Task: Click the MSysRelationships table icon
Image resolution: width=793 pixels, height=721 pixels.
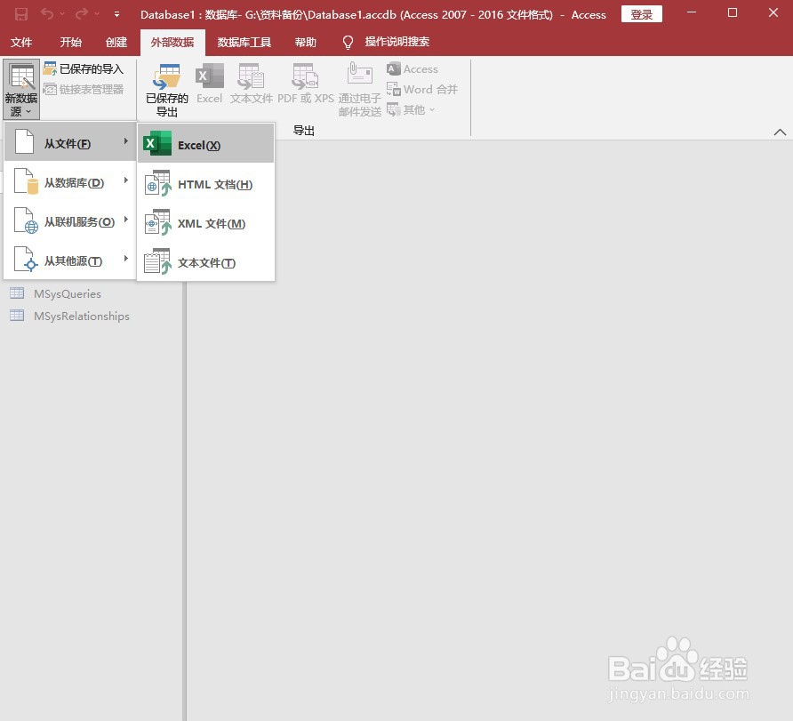Action: coord(17,316)
